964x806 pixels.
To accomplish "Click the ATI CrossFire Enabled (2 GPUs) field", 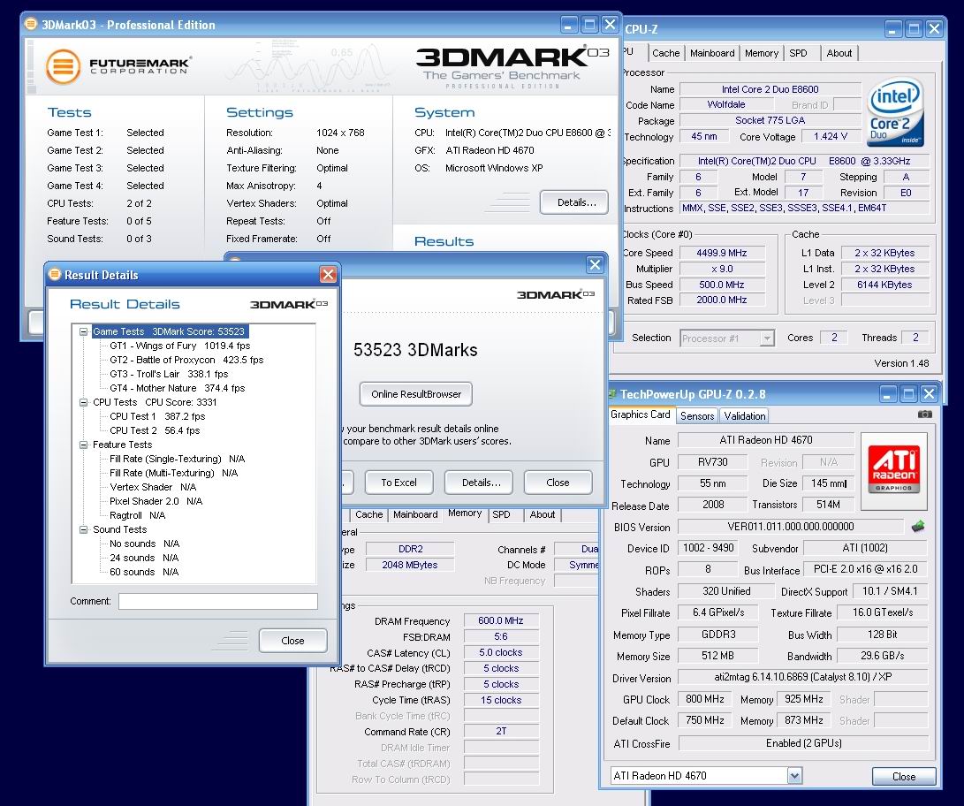I will click(x=803, y=743).
